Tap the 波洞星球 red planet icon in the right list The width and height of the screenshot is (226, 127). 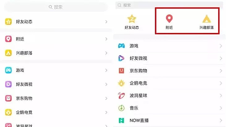[122, 96]
